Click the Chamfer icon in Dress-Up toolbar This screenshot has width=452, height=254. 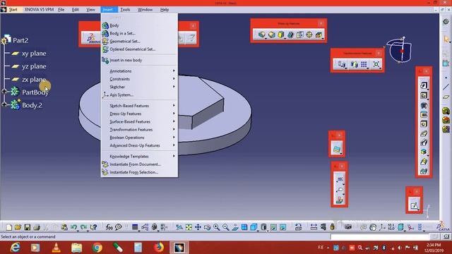coord(271,35)
